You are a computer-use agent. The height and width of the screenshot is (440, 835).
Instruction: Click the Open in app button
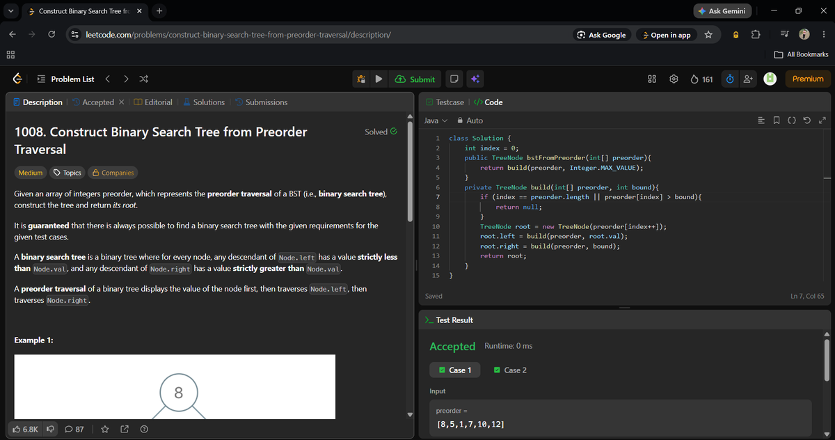(x=667, y=35)
